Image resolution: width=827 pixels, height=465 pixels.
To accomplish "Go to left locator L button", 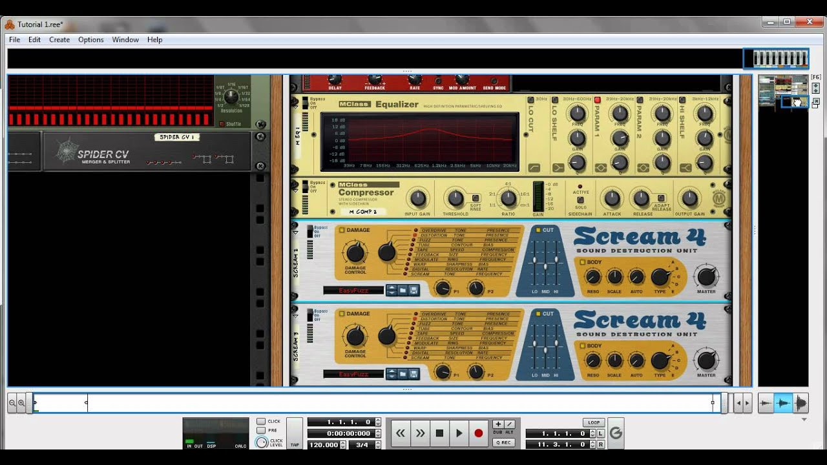I will (x=601, y=433).
